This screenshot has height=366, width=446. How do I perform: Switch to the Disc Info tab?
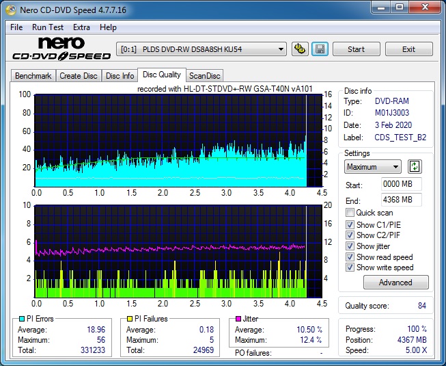120,76
